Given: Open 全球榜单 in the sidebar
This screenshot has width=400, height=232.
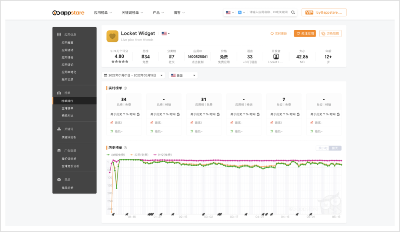Looking at the screenshot, I should [67, 108].
